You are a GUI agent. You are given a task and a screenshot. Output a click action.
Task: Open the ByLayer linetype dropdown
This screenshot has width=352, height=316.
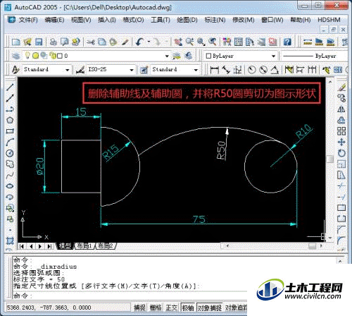[x=315, y=56]
